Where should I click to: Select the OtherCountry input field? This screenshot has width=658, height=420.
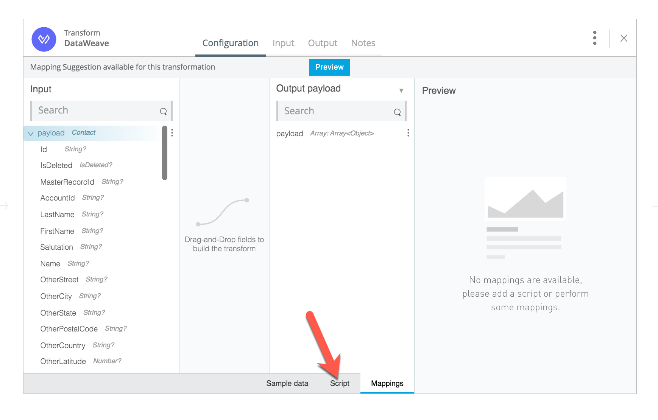tap(77, 345)
